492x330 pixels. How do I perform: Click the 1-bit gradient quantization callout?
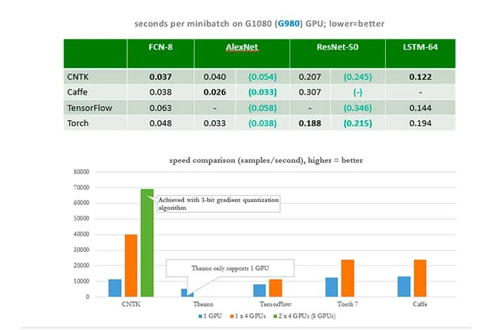(x=218, y=204)
